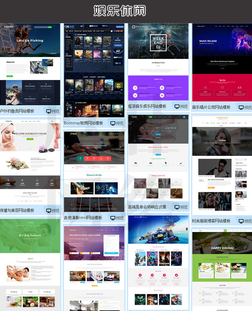Open the Bootstrap视频网站模板 title link
This screenshot has height=311, width=252.
point(84,123)
